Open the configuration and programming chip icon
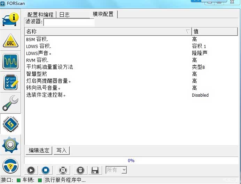 pos(10,124)
